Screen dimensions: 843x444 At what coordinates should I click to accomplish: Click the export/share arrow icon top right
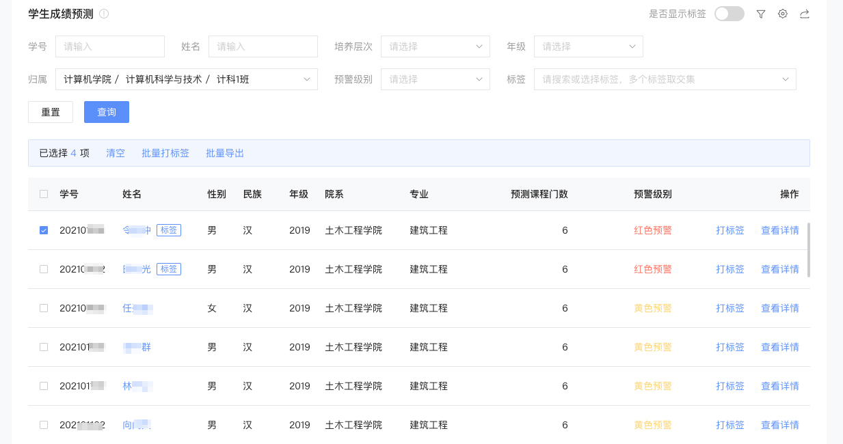click(804, 14)
